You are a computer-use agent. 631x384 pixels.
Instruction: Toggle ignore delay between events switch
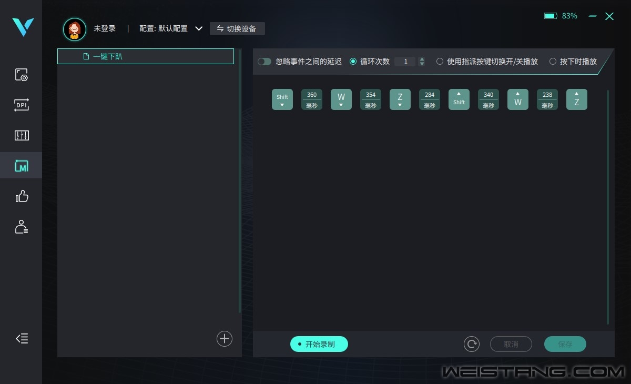click(x=264, y=62)
